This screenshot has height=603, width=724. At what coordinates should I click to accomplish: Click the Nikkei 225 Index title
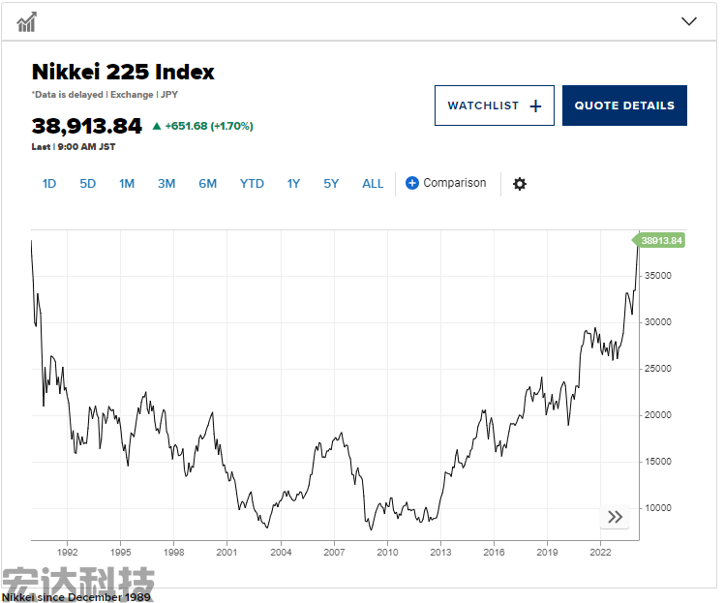(123, 72)
